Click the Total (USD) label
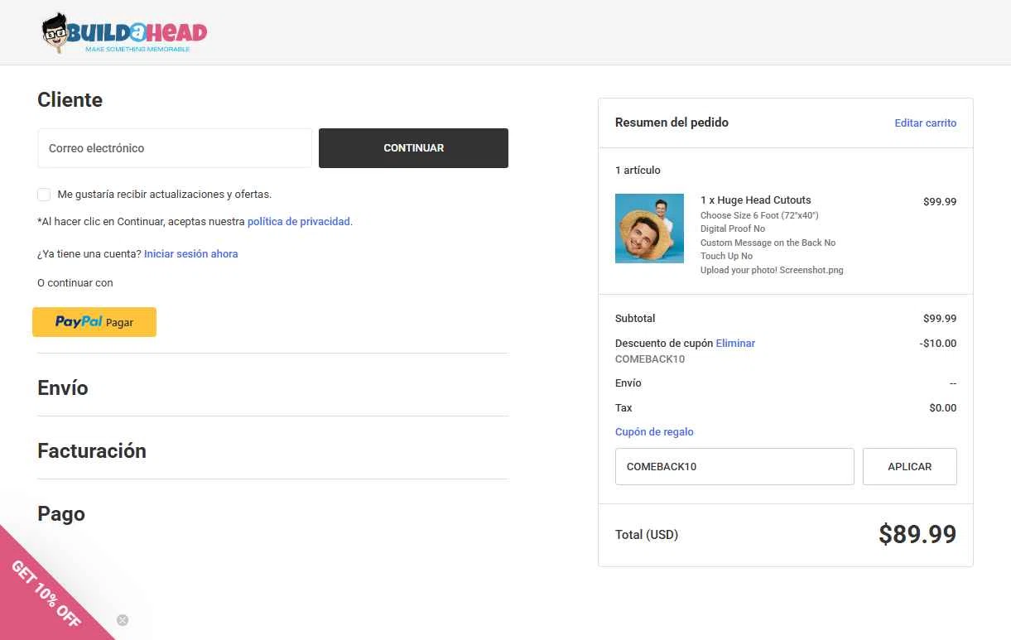Image resolution: width=1011 pixels, height=640 pixels. click(x=647, y=535)
